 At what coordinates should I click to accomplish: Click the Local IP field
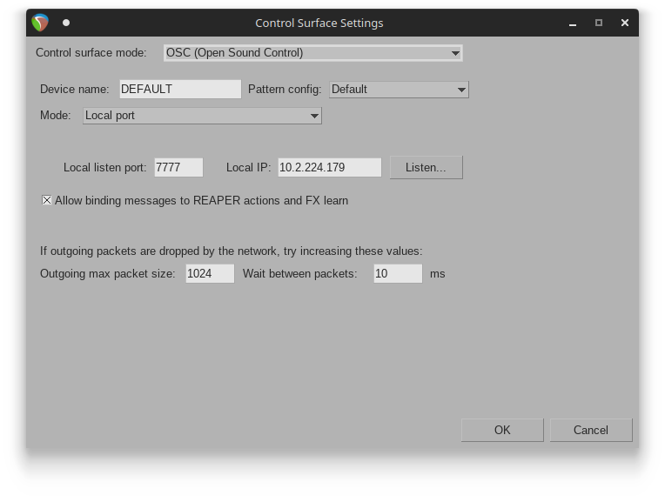click(330, 167)
